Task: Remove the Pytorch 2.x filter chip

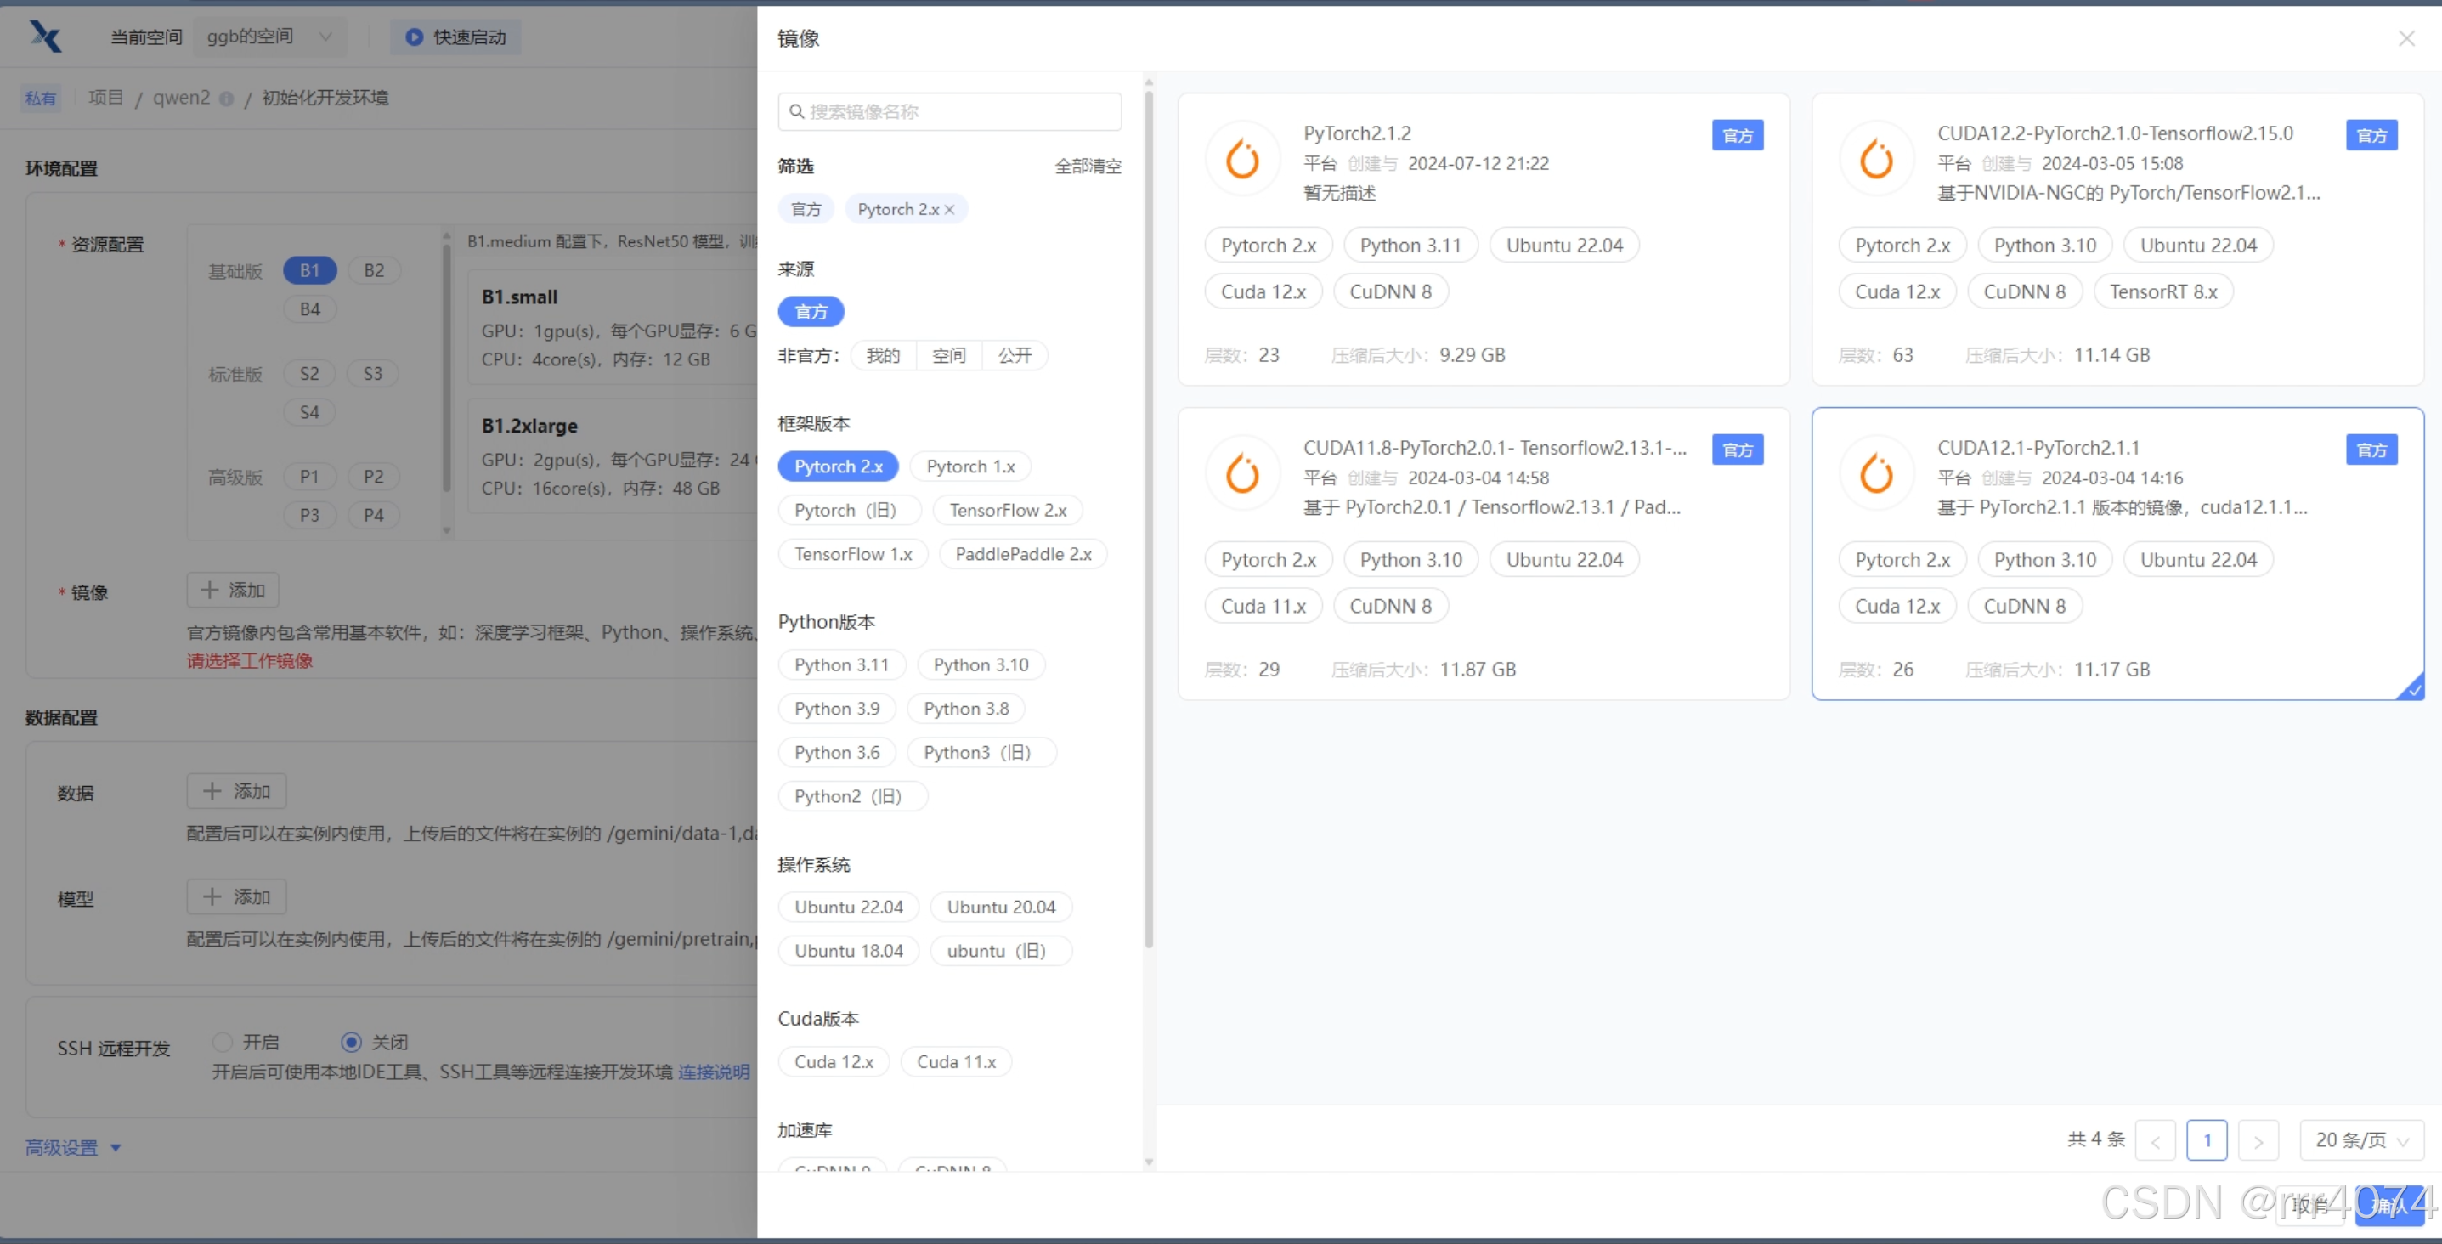Action: pyautogui.click(x=949, y=210)
